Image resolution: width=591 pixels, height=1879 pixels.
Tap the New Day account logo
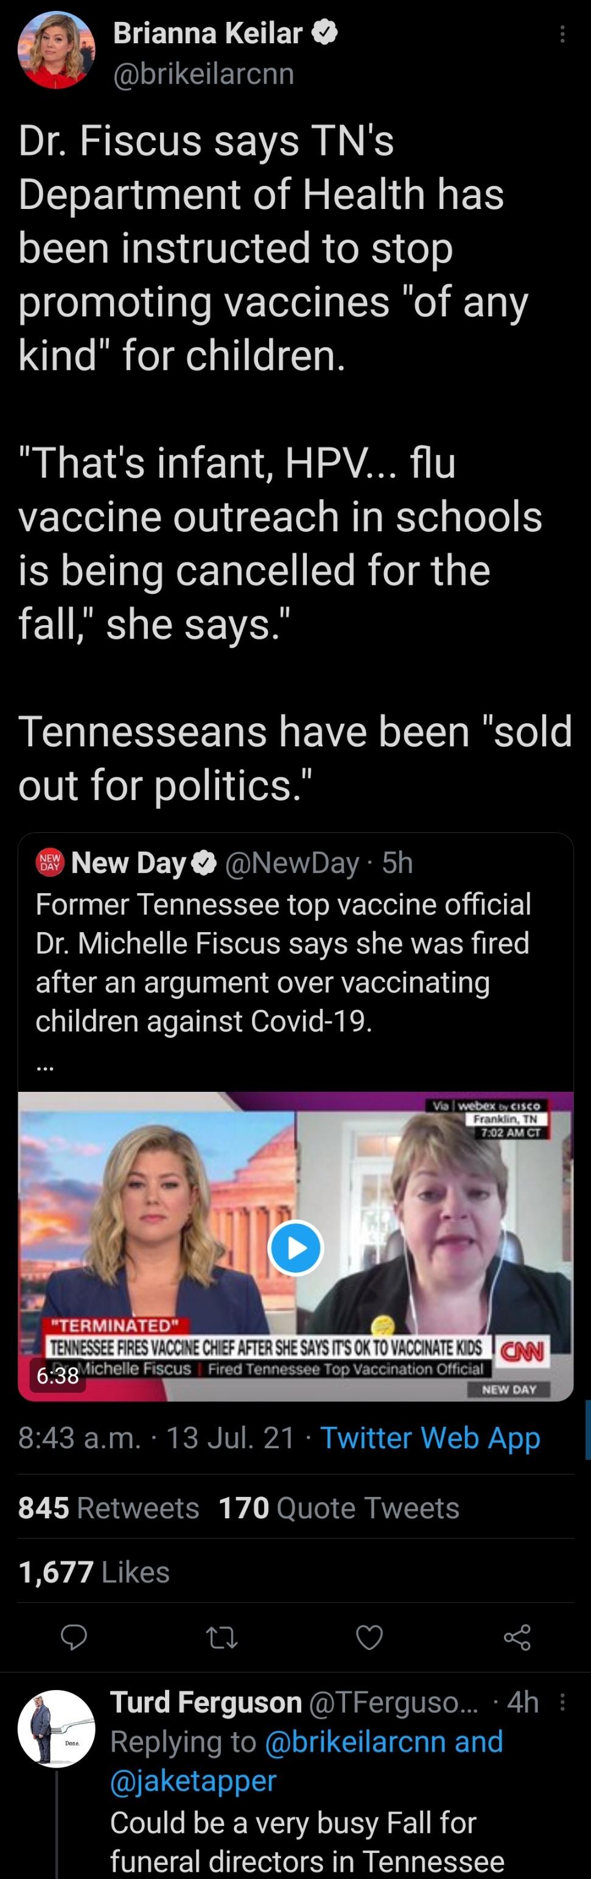point(51,862)
